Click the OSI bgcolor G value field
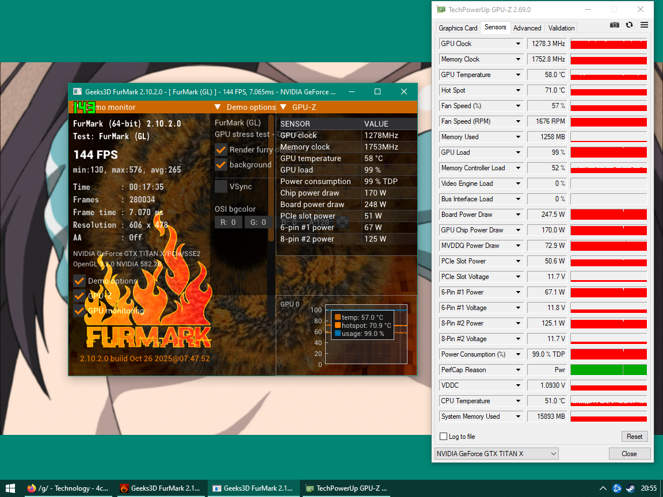663x497 pixels. 258,222
